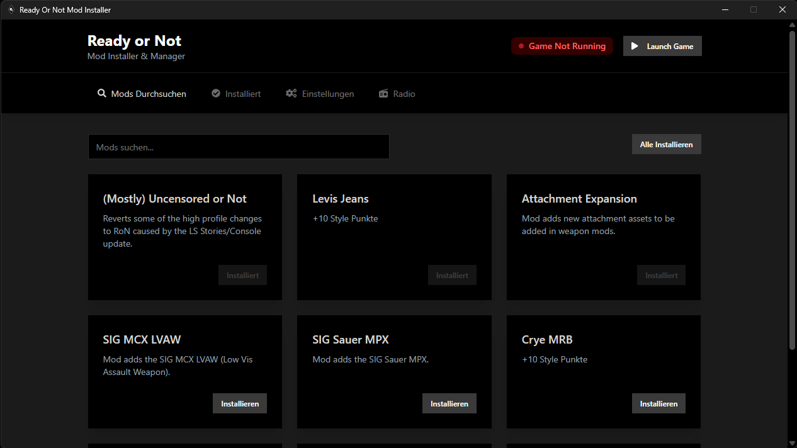Click the vertical scrollbar thumb
This screenshot has width=797, height=448.
coord(792,191)
